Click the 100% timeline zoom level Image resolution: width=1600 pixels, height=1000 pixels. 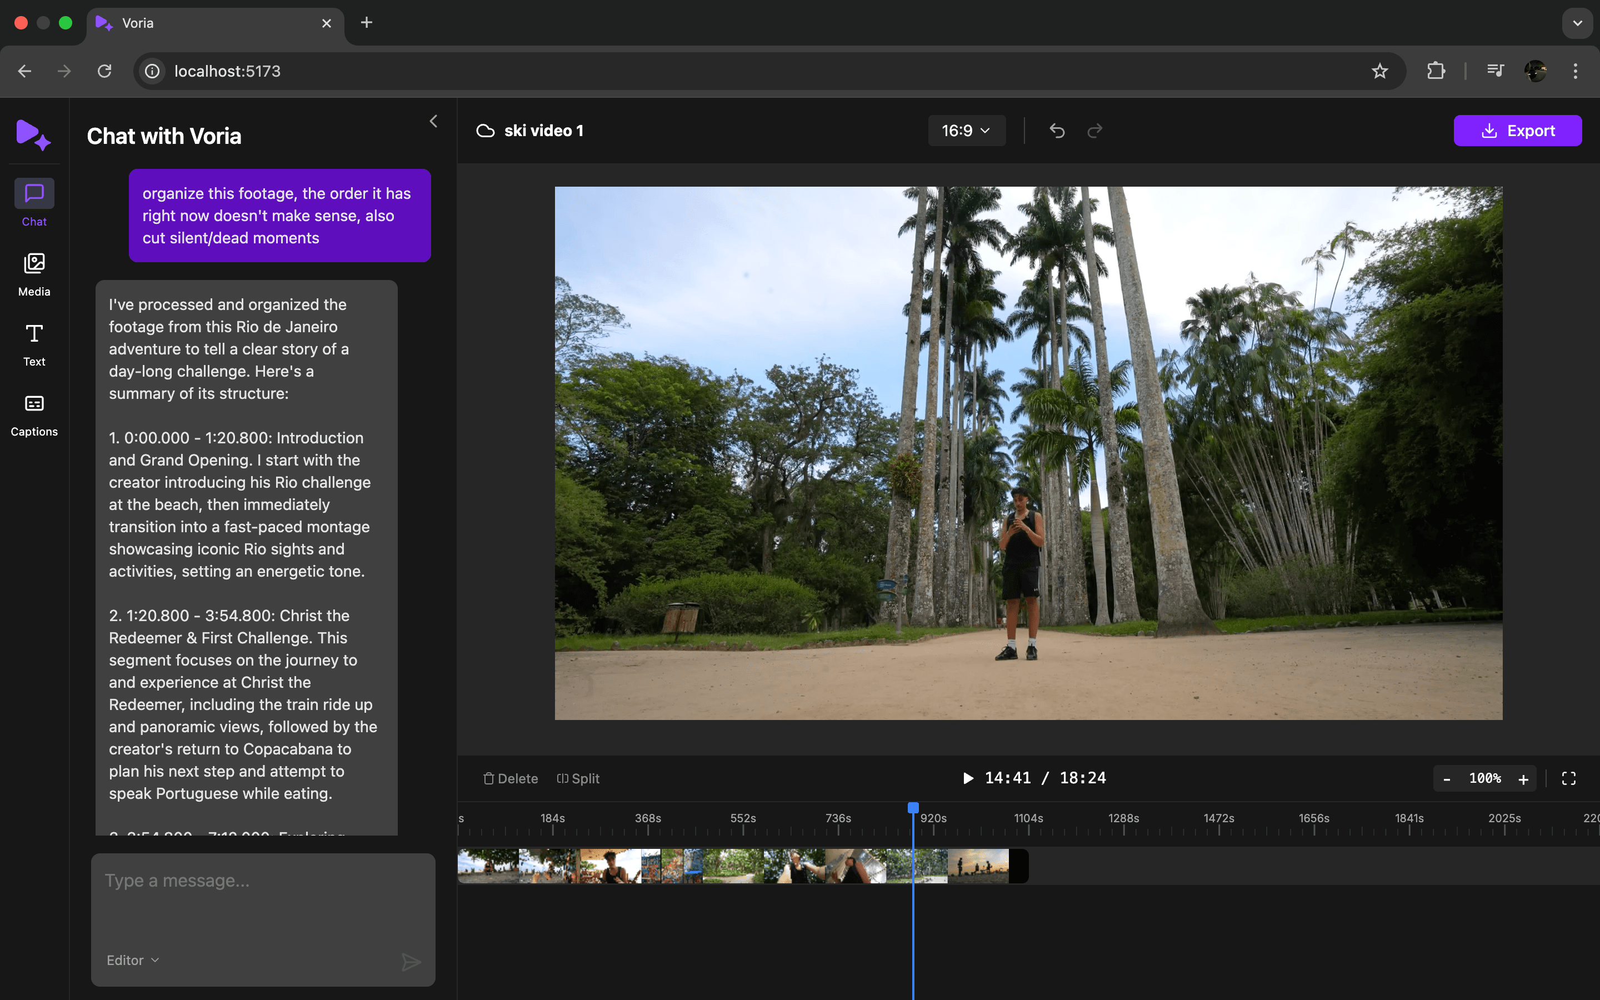[x=1485, y=778]
